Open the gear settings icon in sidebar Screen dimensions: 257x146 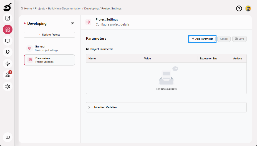click(8, 86)
